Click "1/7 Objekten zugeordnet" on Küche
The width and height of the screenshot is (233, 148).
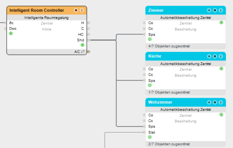coord(169,92)
